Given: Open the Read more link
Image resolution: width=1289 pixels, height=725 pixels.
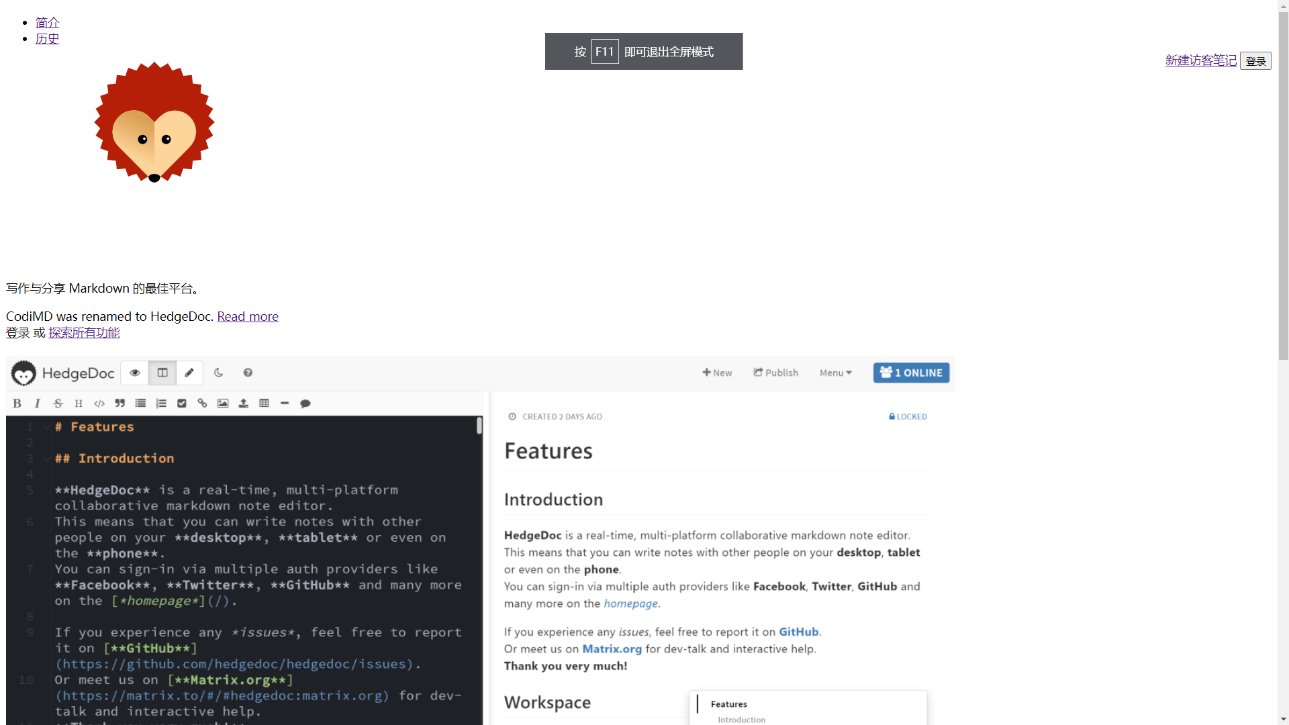Looking at the screenshot, I should (247, 316).
